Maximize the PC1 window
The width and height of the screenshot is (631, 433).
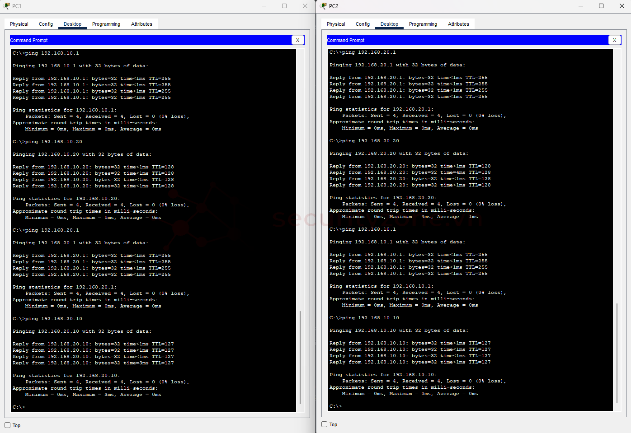coord(284,6)
